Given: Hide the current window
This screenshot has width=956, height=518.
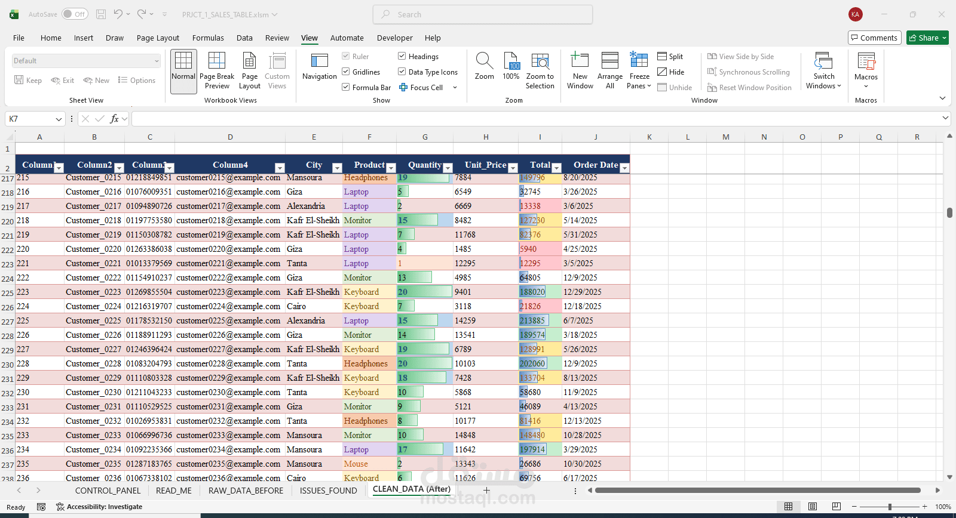Looking at the screenshot, I should tap(671, 72).
